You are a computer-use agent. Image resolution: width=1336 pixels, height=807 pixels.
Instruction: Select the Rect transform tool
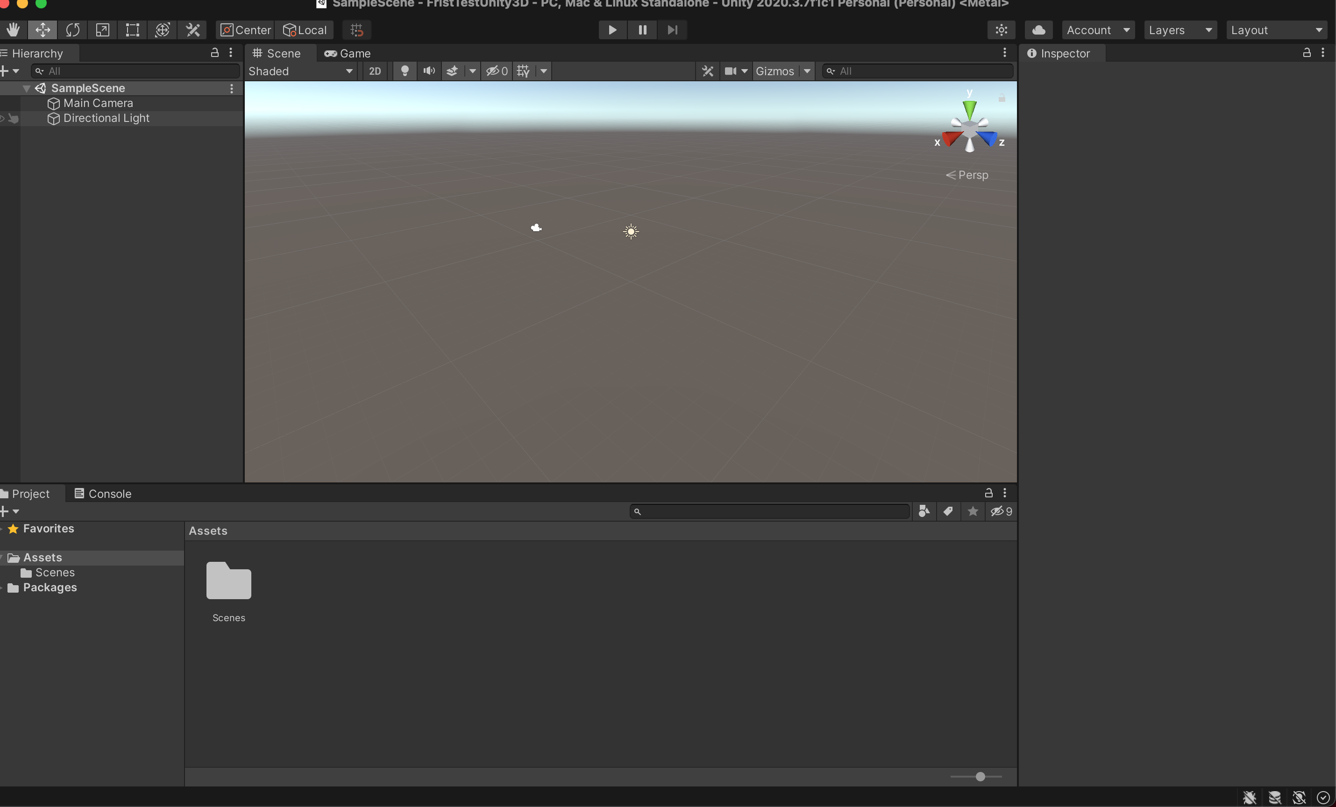point(132,30)
